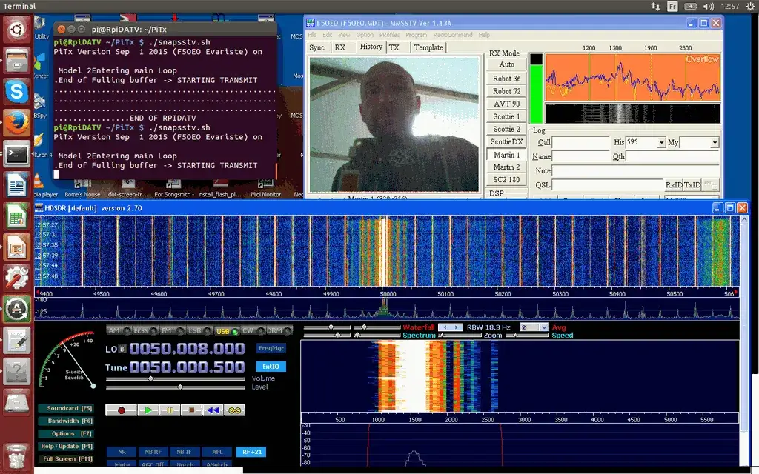Select the rewind icon in HDSDR

point(212,410)
